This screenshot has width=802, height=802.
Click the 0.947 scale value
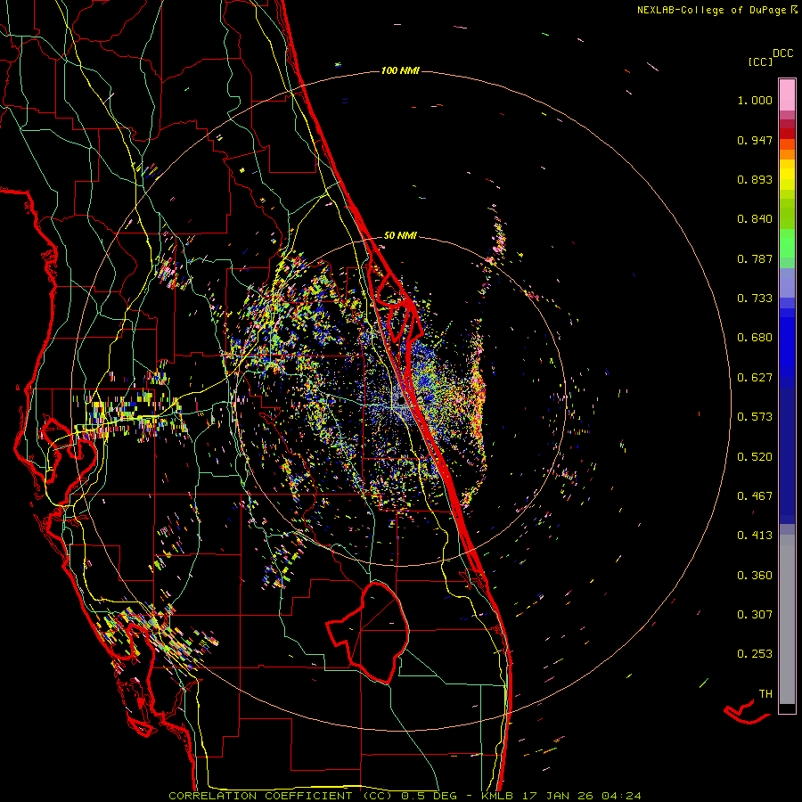[755, 140]
